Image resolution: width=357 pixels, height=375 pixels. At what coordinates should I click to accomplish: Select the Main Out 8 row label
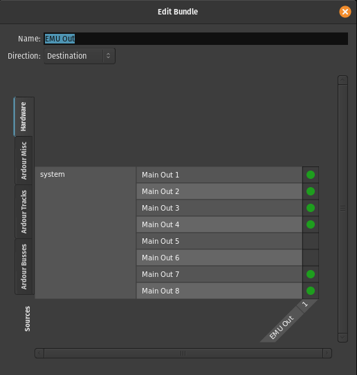click(219, 291)
